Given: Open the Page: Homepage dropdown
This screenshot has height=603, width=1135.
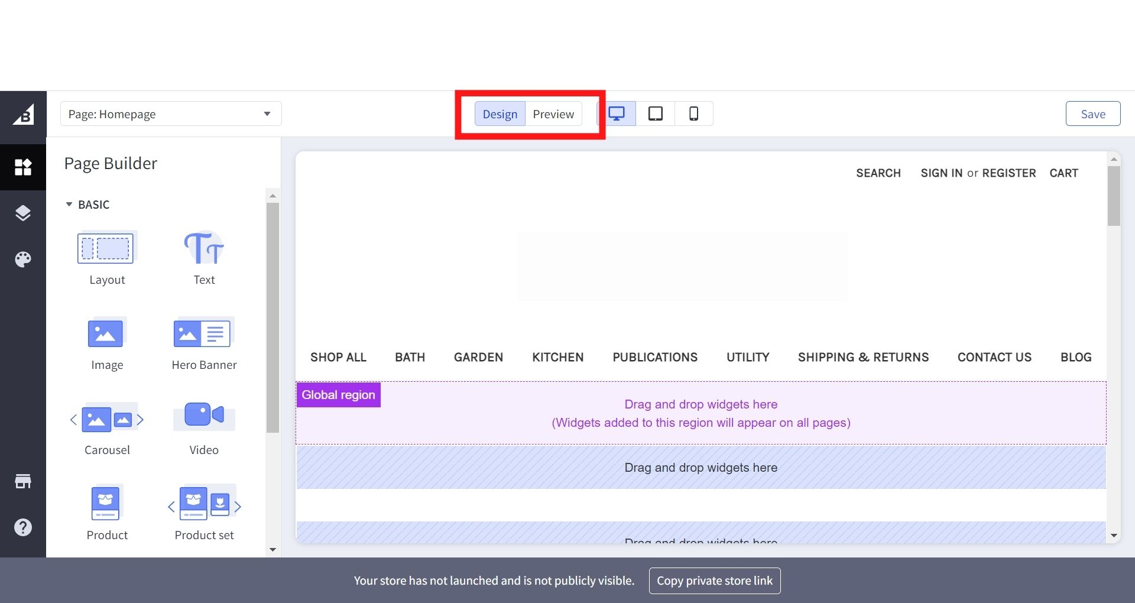Looking at the screenshot, I should 171,114.
